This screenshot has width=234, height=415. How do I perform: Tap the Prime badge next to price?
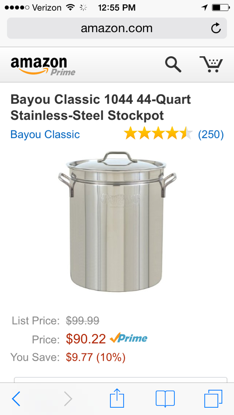(x=129, y=338)
